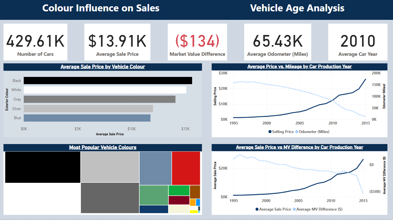Select the Silver bar in the bar chart
Image resolution: width=393 pixels, height=220 pixels.
[88, 109]
